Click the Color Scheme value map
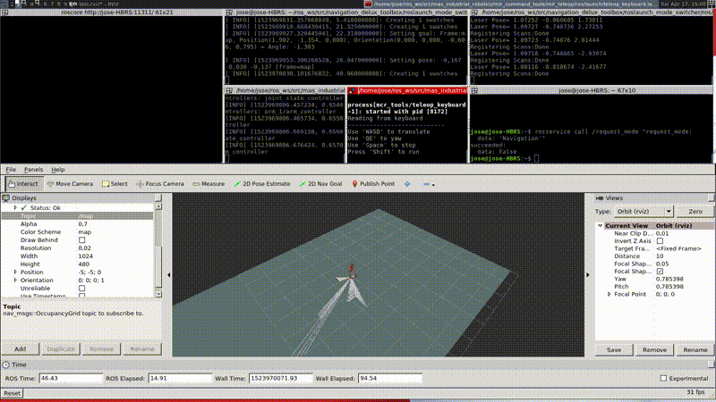The width and height of the screenshot is (716, 402). point(84,232)
